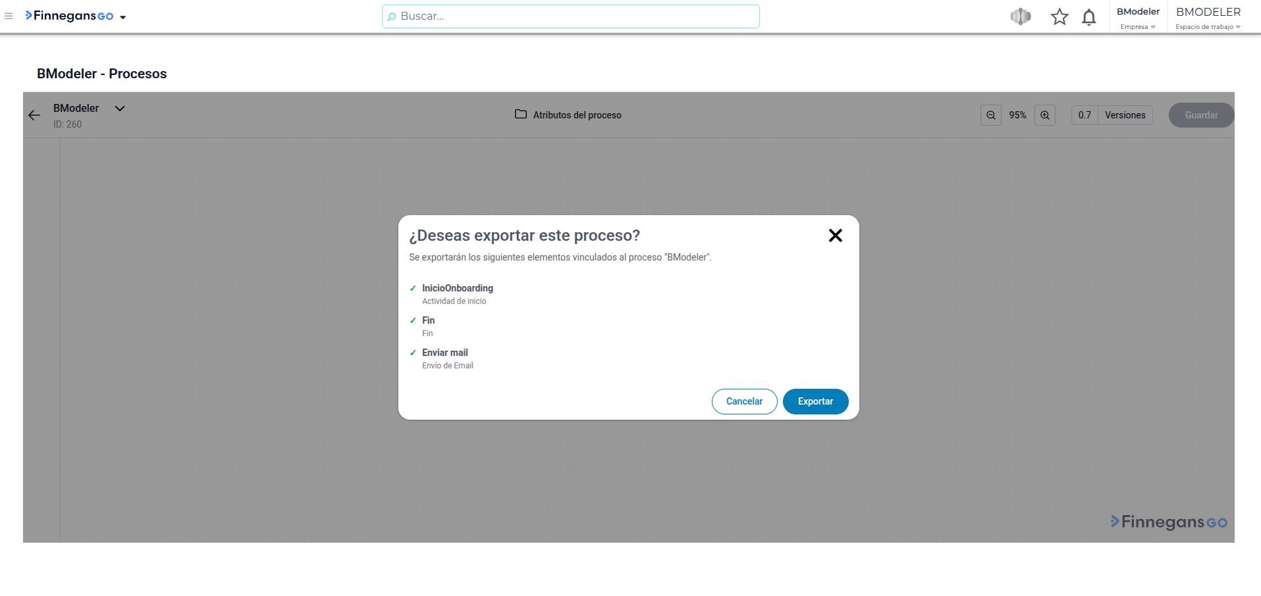Click Cancelar in the export dialog
This screenshot has width=1261, height=596.
click(744, 401)
